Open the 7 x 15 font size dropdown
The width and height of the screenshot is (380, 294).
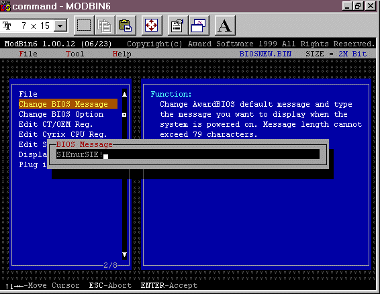tap(60, 26)
